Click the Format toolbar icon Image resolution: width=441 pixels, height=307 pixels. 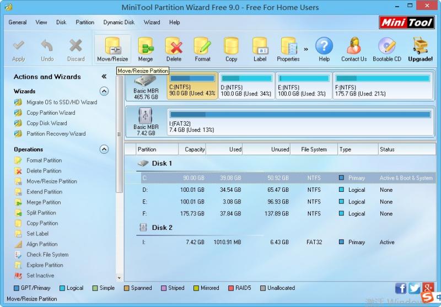click(x=202, y=50)
